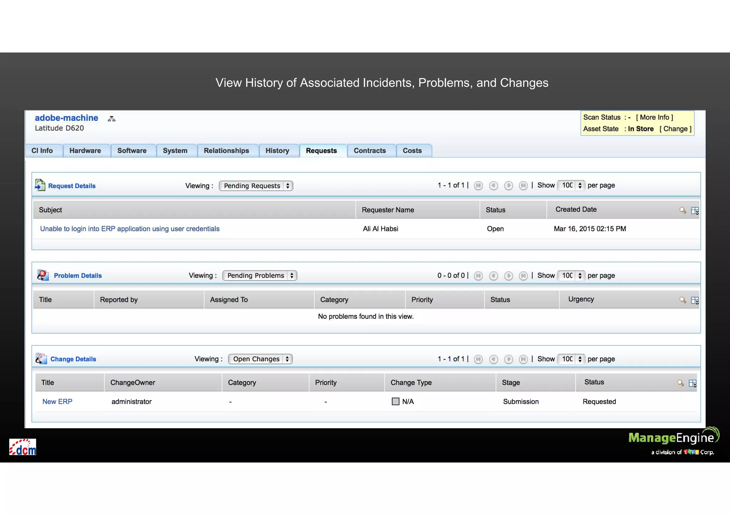Screen dimensions: 730x515
Task: Go to last page in Change Details
Action: click(x=523, y=359)
